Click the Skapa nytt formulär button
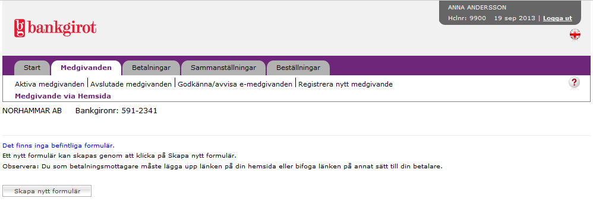This screenshot has height=214, width=593. tap(47, 191)
